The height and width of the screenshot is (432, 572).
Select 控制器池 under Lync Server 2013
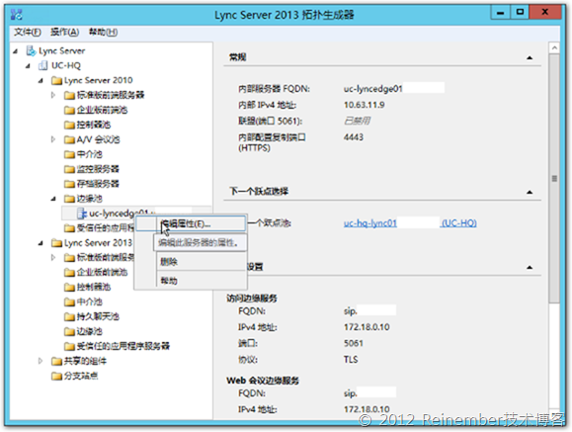[x=94, y=287]
